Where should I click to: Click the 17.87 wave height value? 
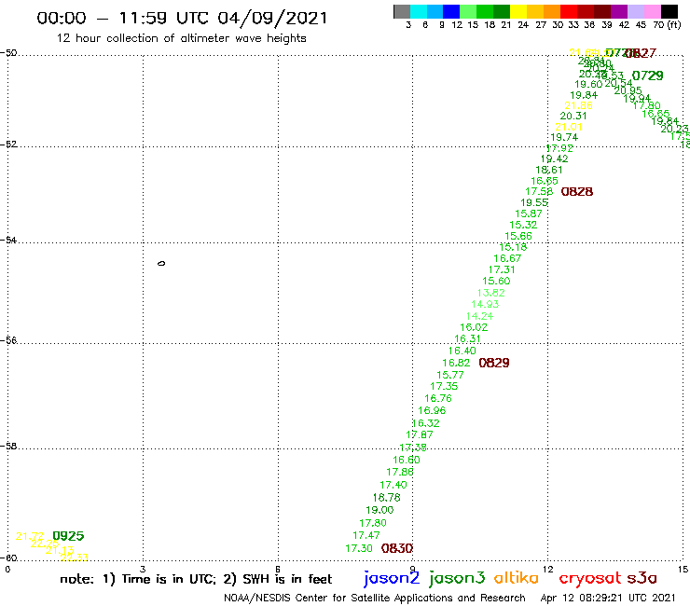coord(420,434)
